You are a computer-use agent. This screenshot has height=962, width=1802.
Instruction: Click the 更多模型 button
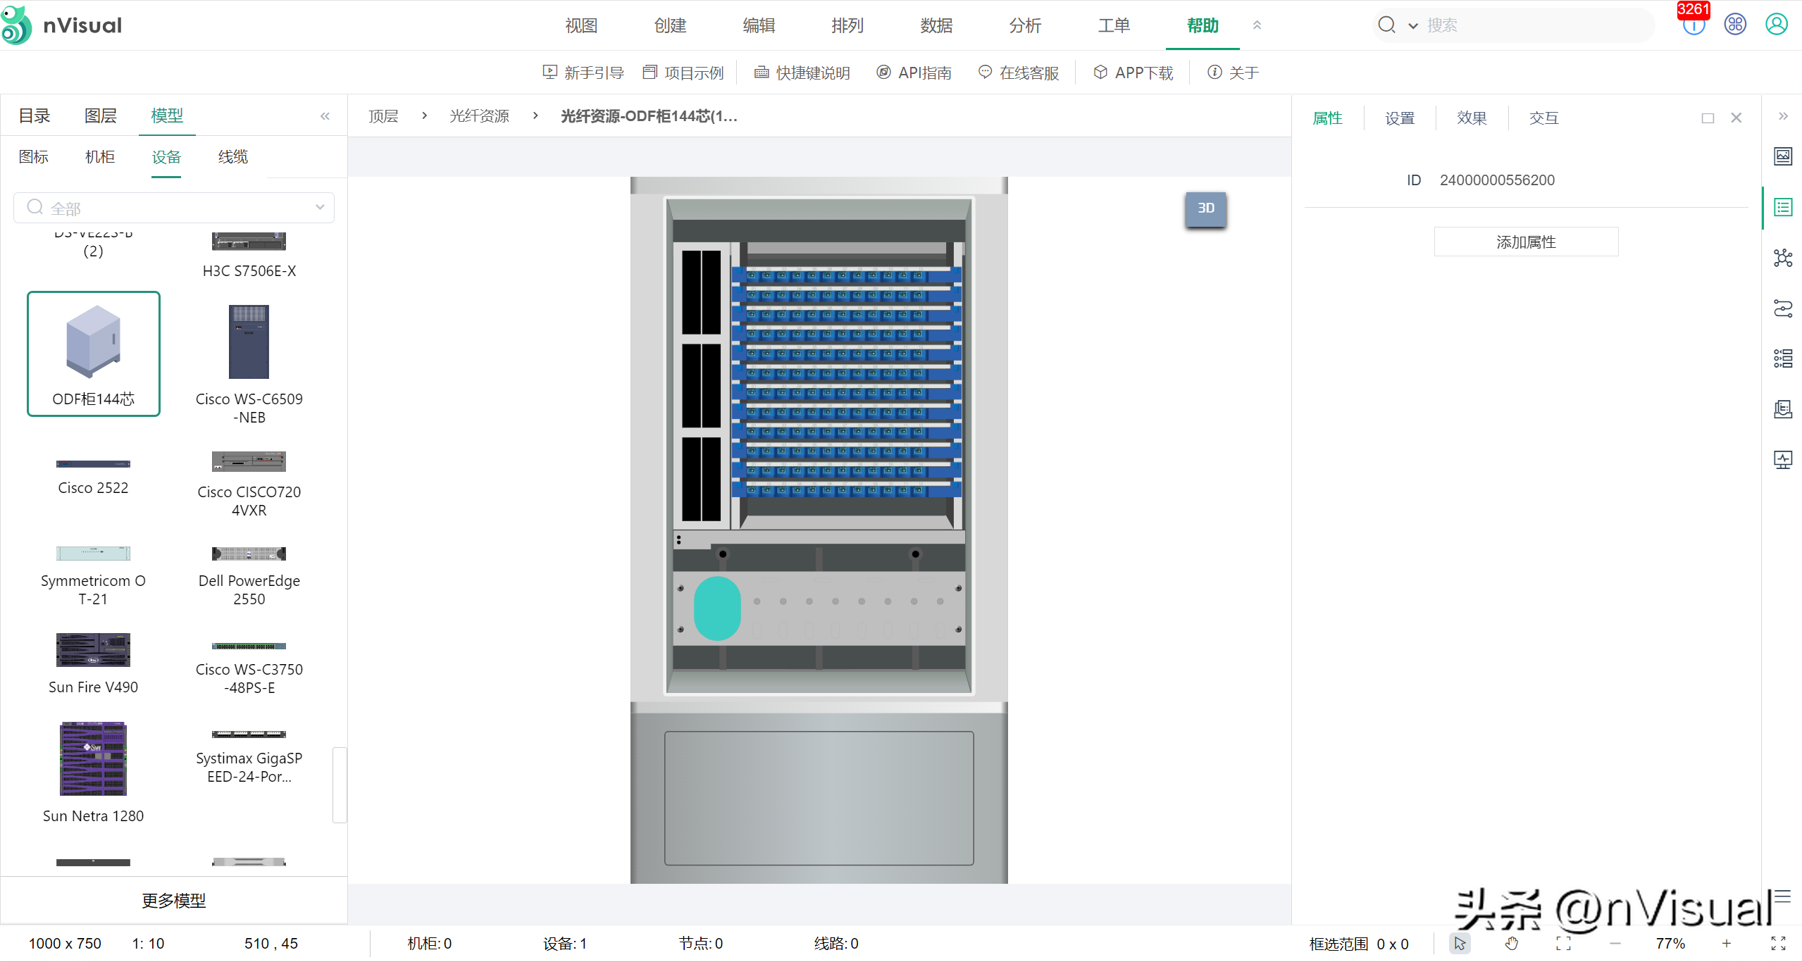pos(174,900)
